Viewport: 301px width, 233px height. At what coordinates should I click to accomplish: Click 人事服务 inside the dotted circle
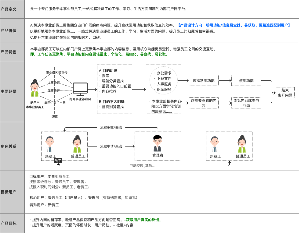click(164, 84)
